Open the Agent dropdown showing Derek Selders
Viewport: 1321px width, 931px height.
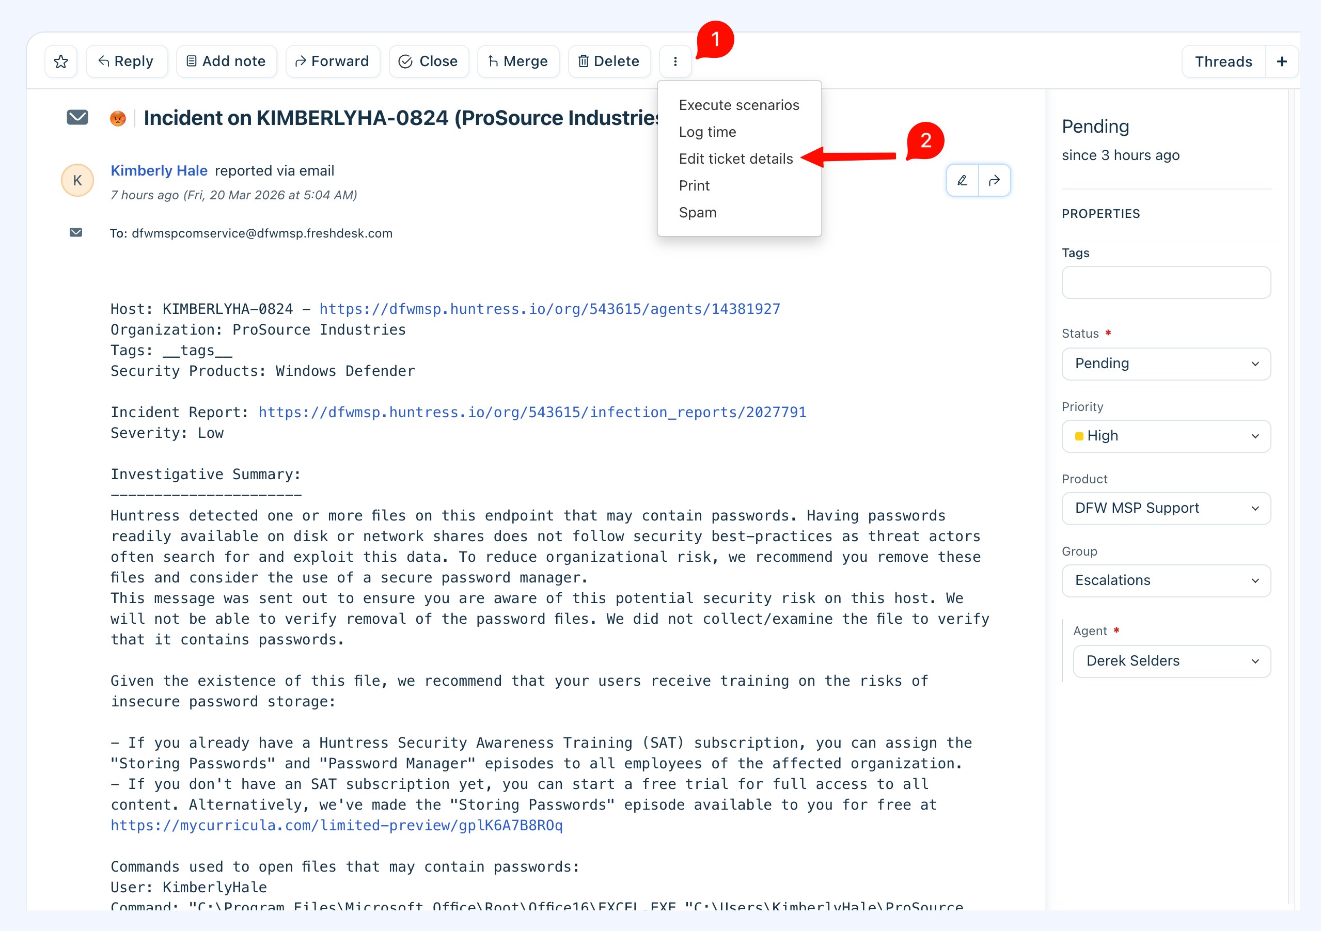[1171, 661]
